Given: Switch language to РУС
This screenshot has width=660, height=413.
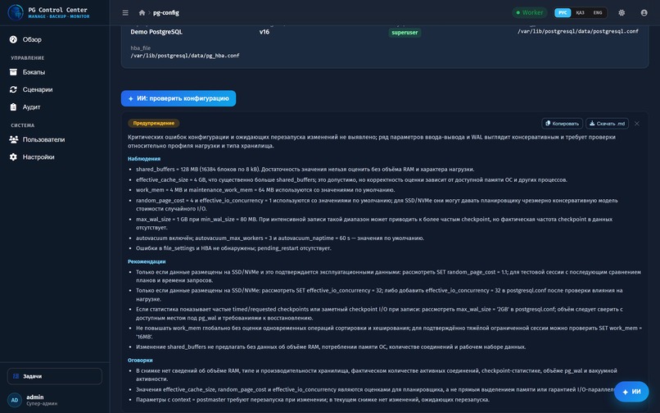Looking at the screenshot, I should [563, 12].
